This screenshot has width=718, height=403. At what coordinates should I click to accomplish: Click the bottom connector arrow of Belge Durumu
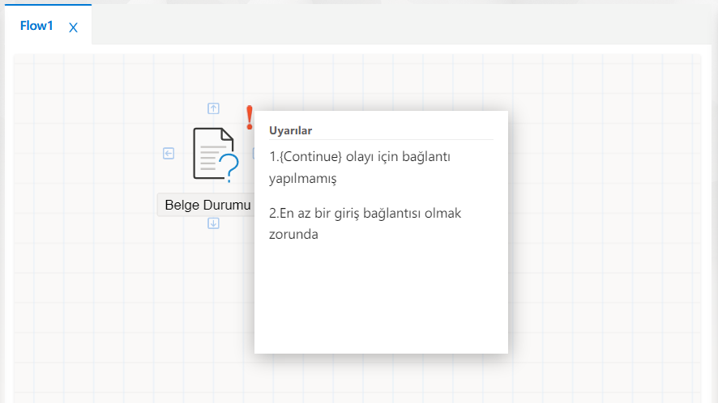click(x=213, y=223)
